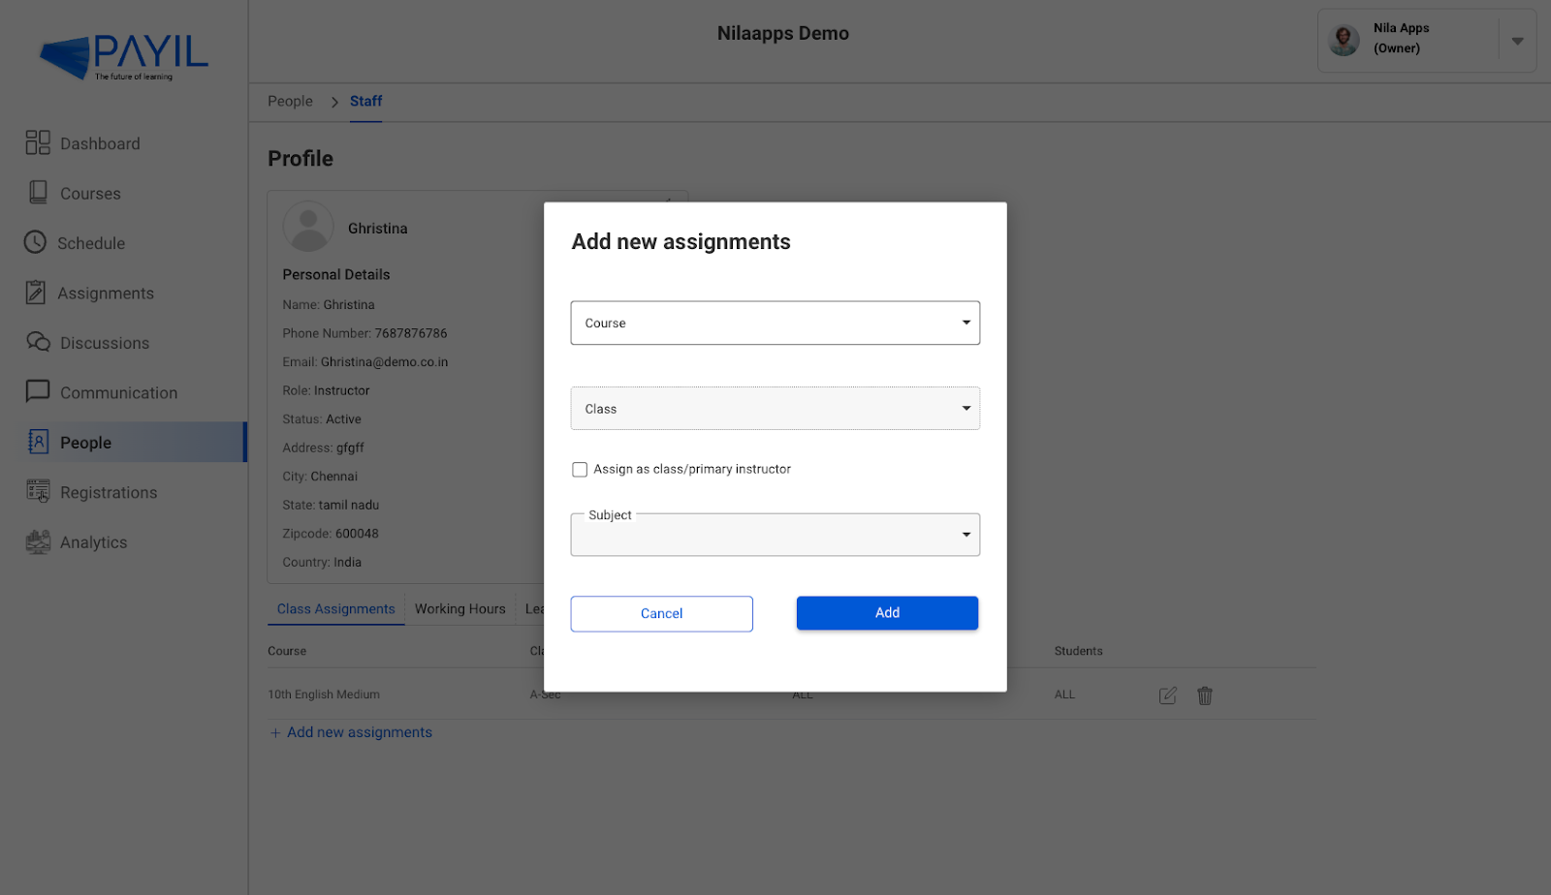Screen dimensions: 1551x895
Task: Click Ghristina's profile avatar placeholder
Action: pyautogui.click(x=308, y=227)
